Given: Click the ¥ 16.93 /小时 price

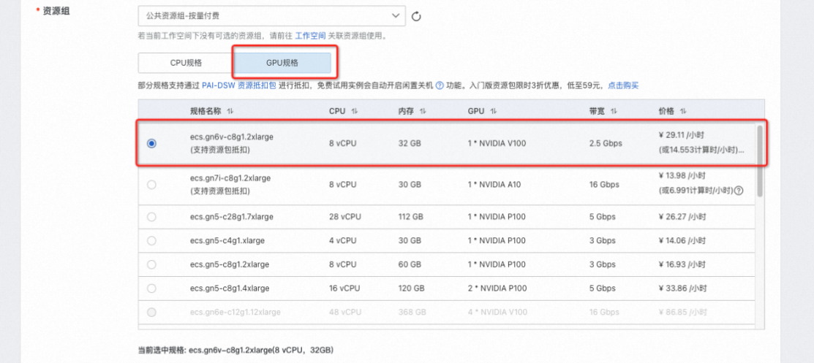Looking at the screenshot, I should 682,264.
